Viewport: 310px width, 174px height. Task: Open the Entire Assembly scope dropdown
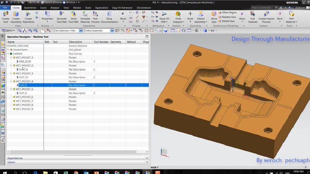pyautogui.click(x=112, y=31)
